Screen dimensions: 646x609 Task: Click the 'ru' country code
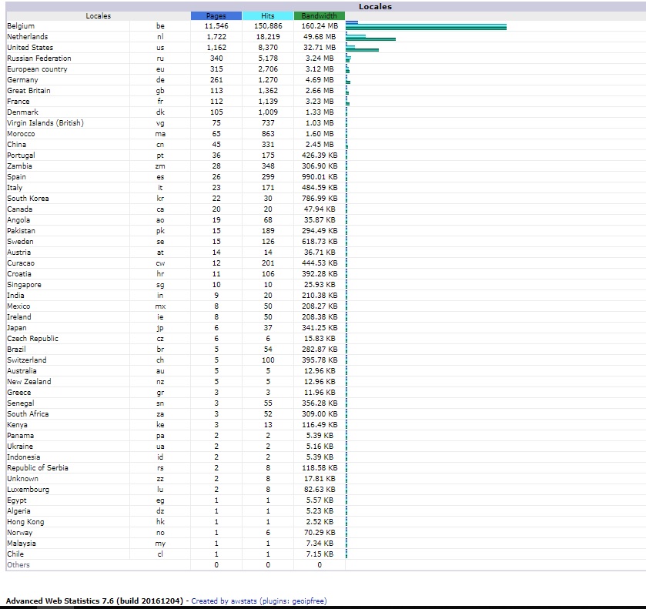(160, 58)
